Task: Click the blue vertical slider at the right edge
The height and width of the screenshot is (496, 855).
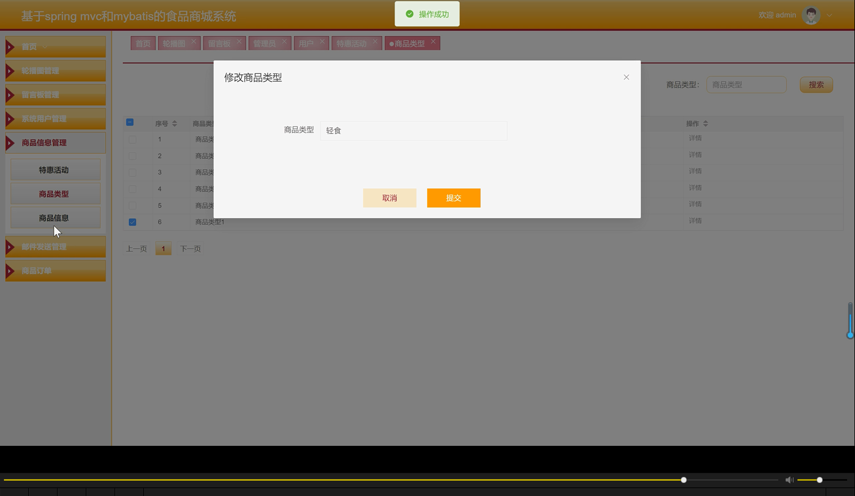Action: click(850, 320)
